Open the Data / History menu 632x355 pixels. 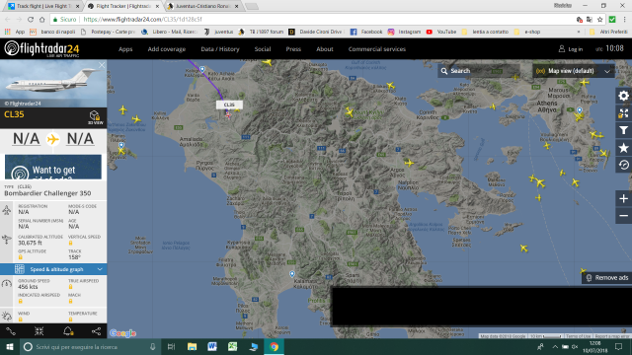220,49
